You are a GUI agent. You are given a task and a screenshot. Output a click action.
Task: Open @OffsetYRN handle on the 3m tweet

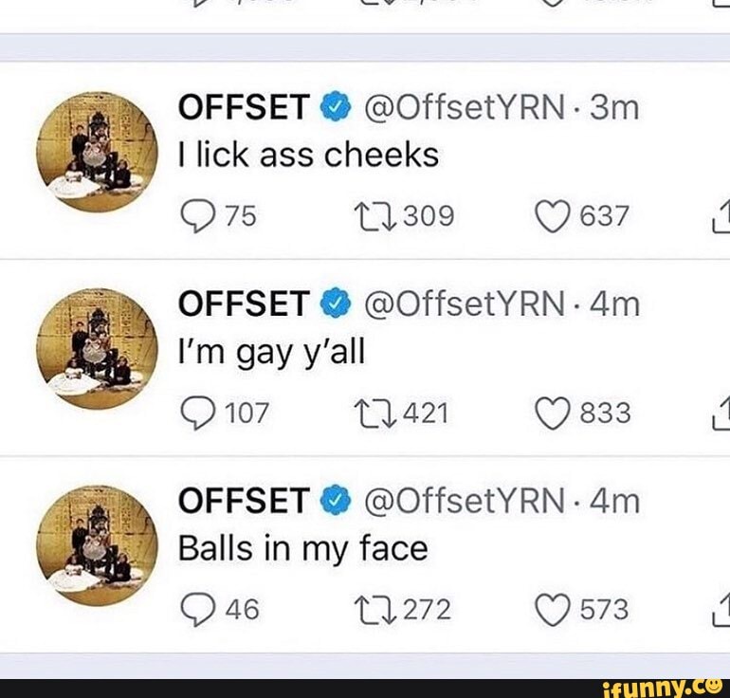(465, 107)
